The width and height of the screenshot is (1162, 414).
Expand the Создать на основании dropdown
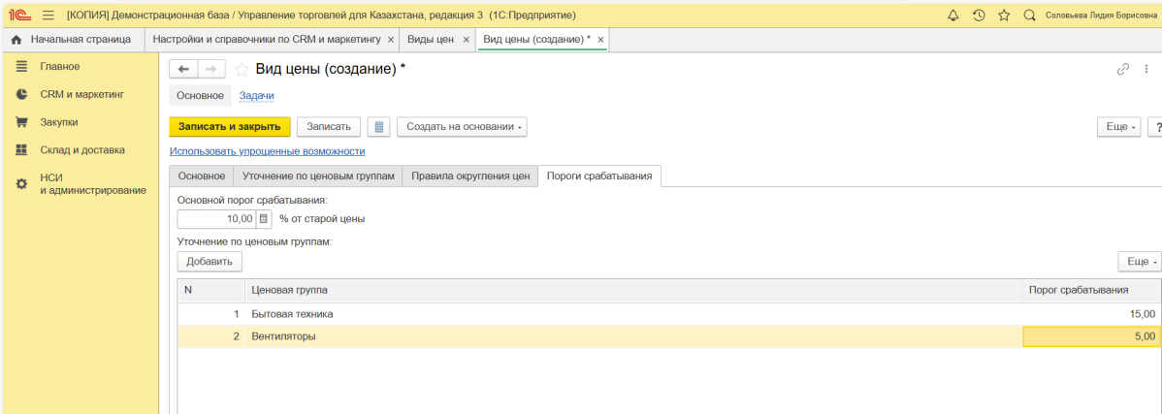[461, 127]
